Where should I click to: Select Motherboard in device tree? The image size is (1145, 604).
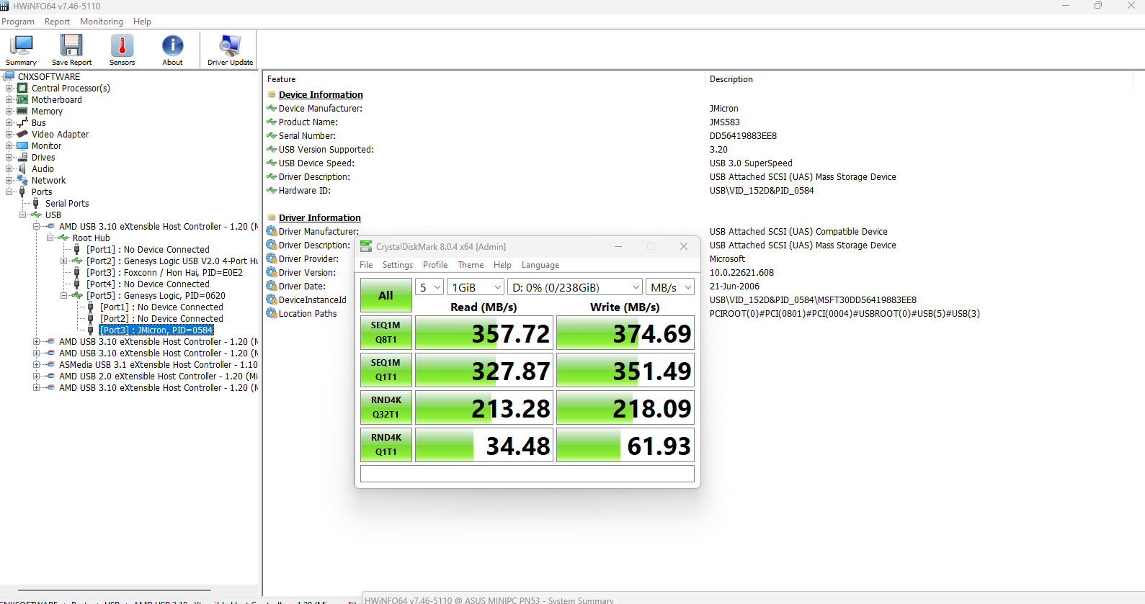point(56,99)
